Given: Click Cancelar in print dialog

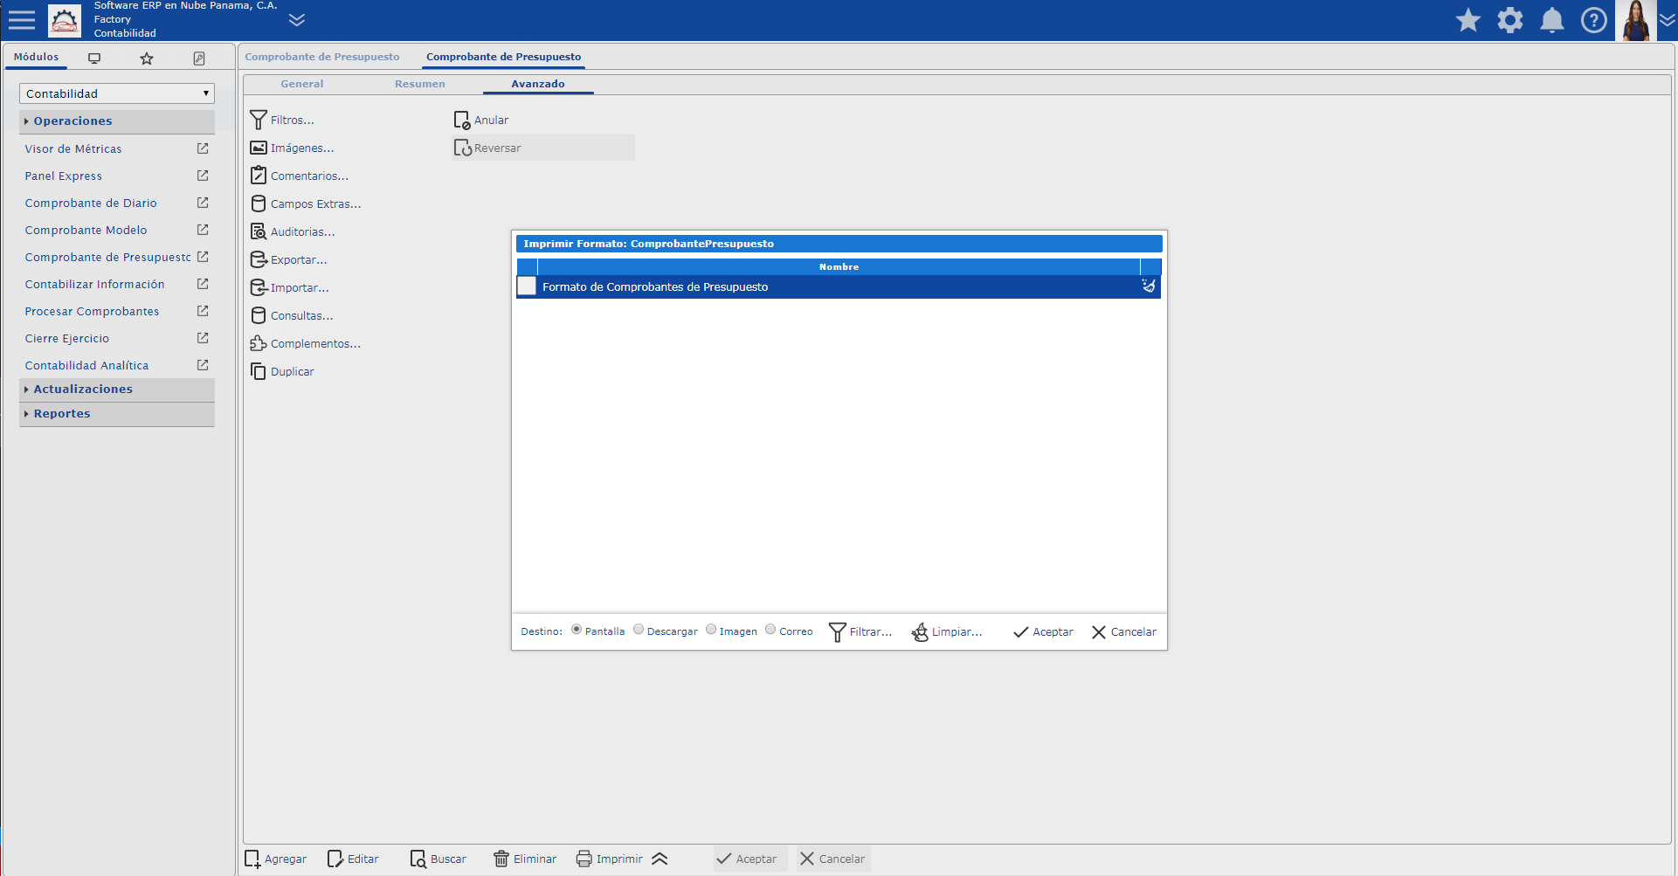Looking at the screenshot, I should click(1124, 632).
